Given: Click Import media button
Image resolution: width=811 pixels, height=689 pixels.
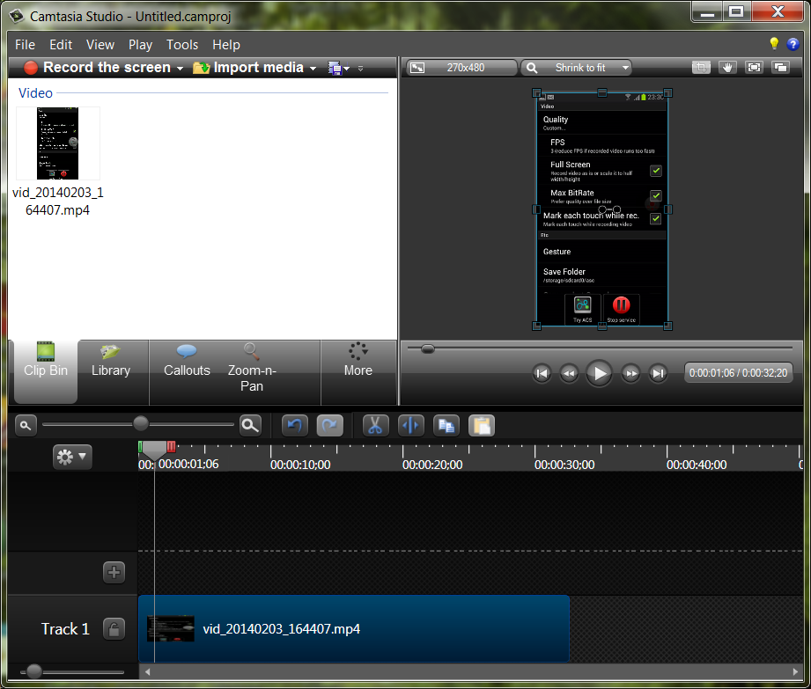Looking at the screenshot, I should point(248,68).
